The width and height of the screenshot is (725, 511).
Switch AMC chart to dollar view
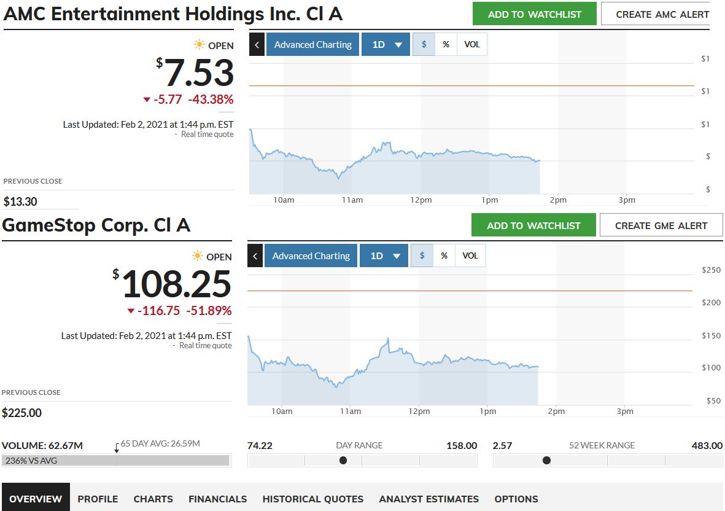tap(424, 45)
